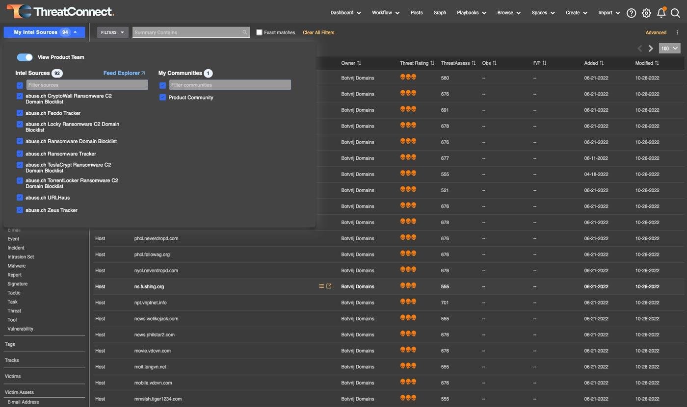Open ns.fushing.org details in new window
This screenshot has width=687, height=407.
pyautogui.click(x=329, y=286)
